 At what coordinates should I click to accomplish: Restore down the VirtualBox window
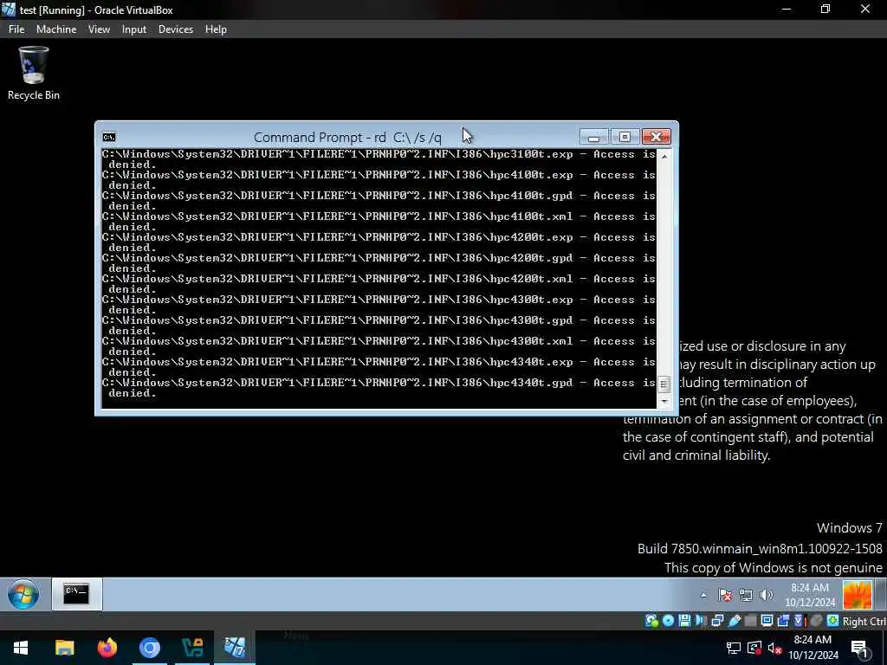825,10
